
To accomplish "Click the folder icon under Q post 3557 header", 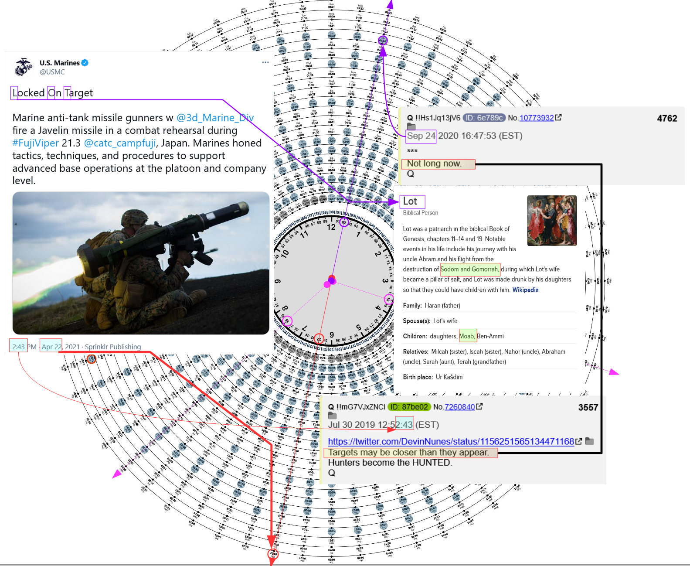I will (x=332, y=416).
